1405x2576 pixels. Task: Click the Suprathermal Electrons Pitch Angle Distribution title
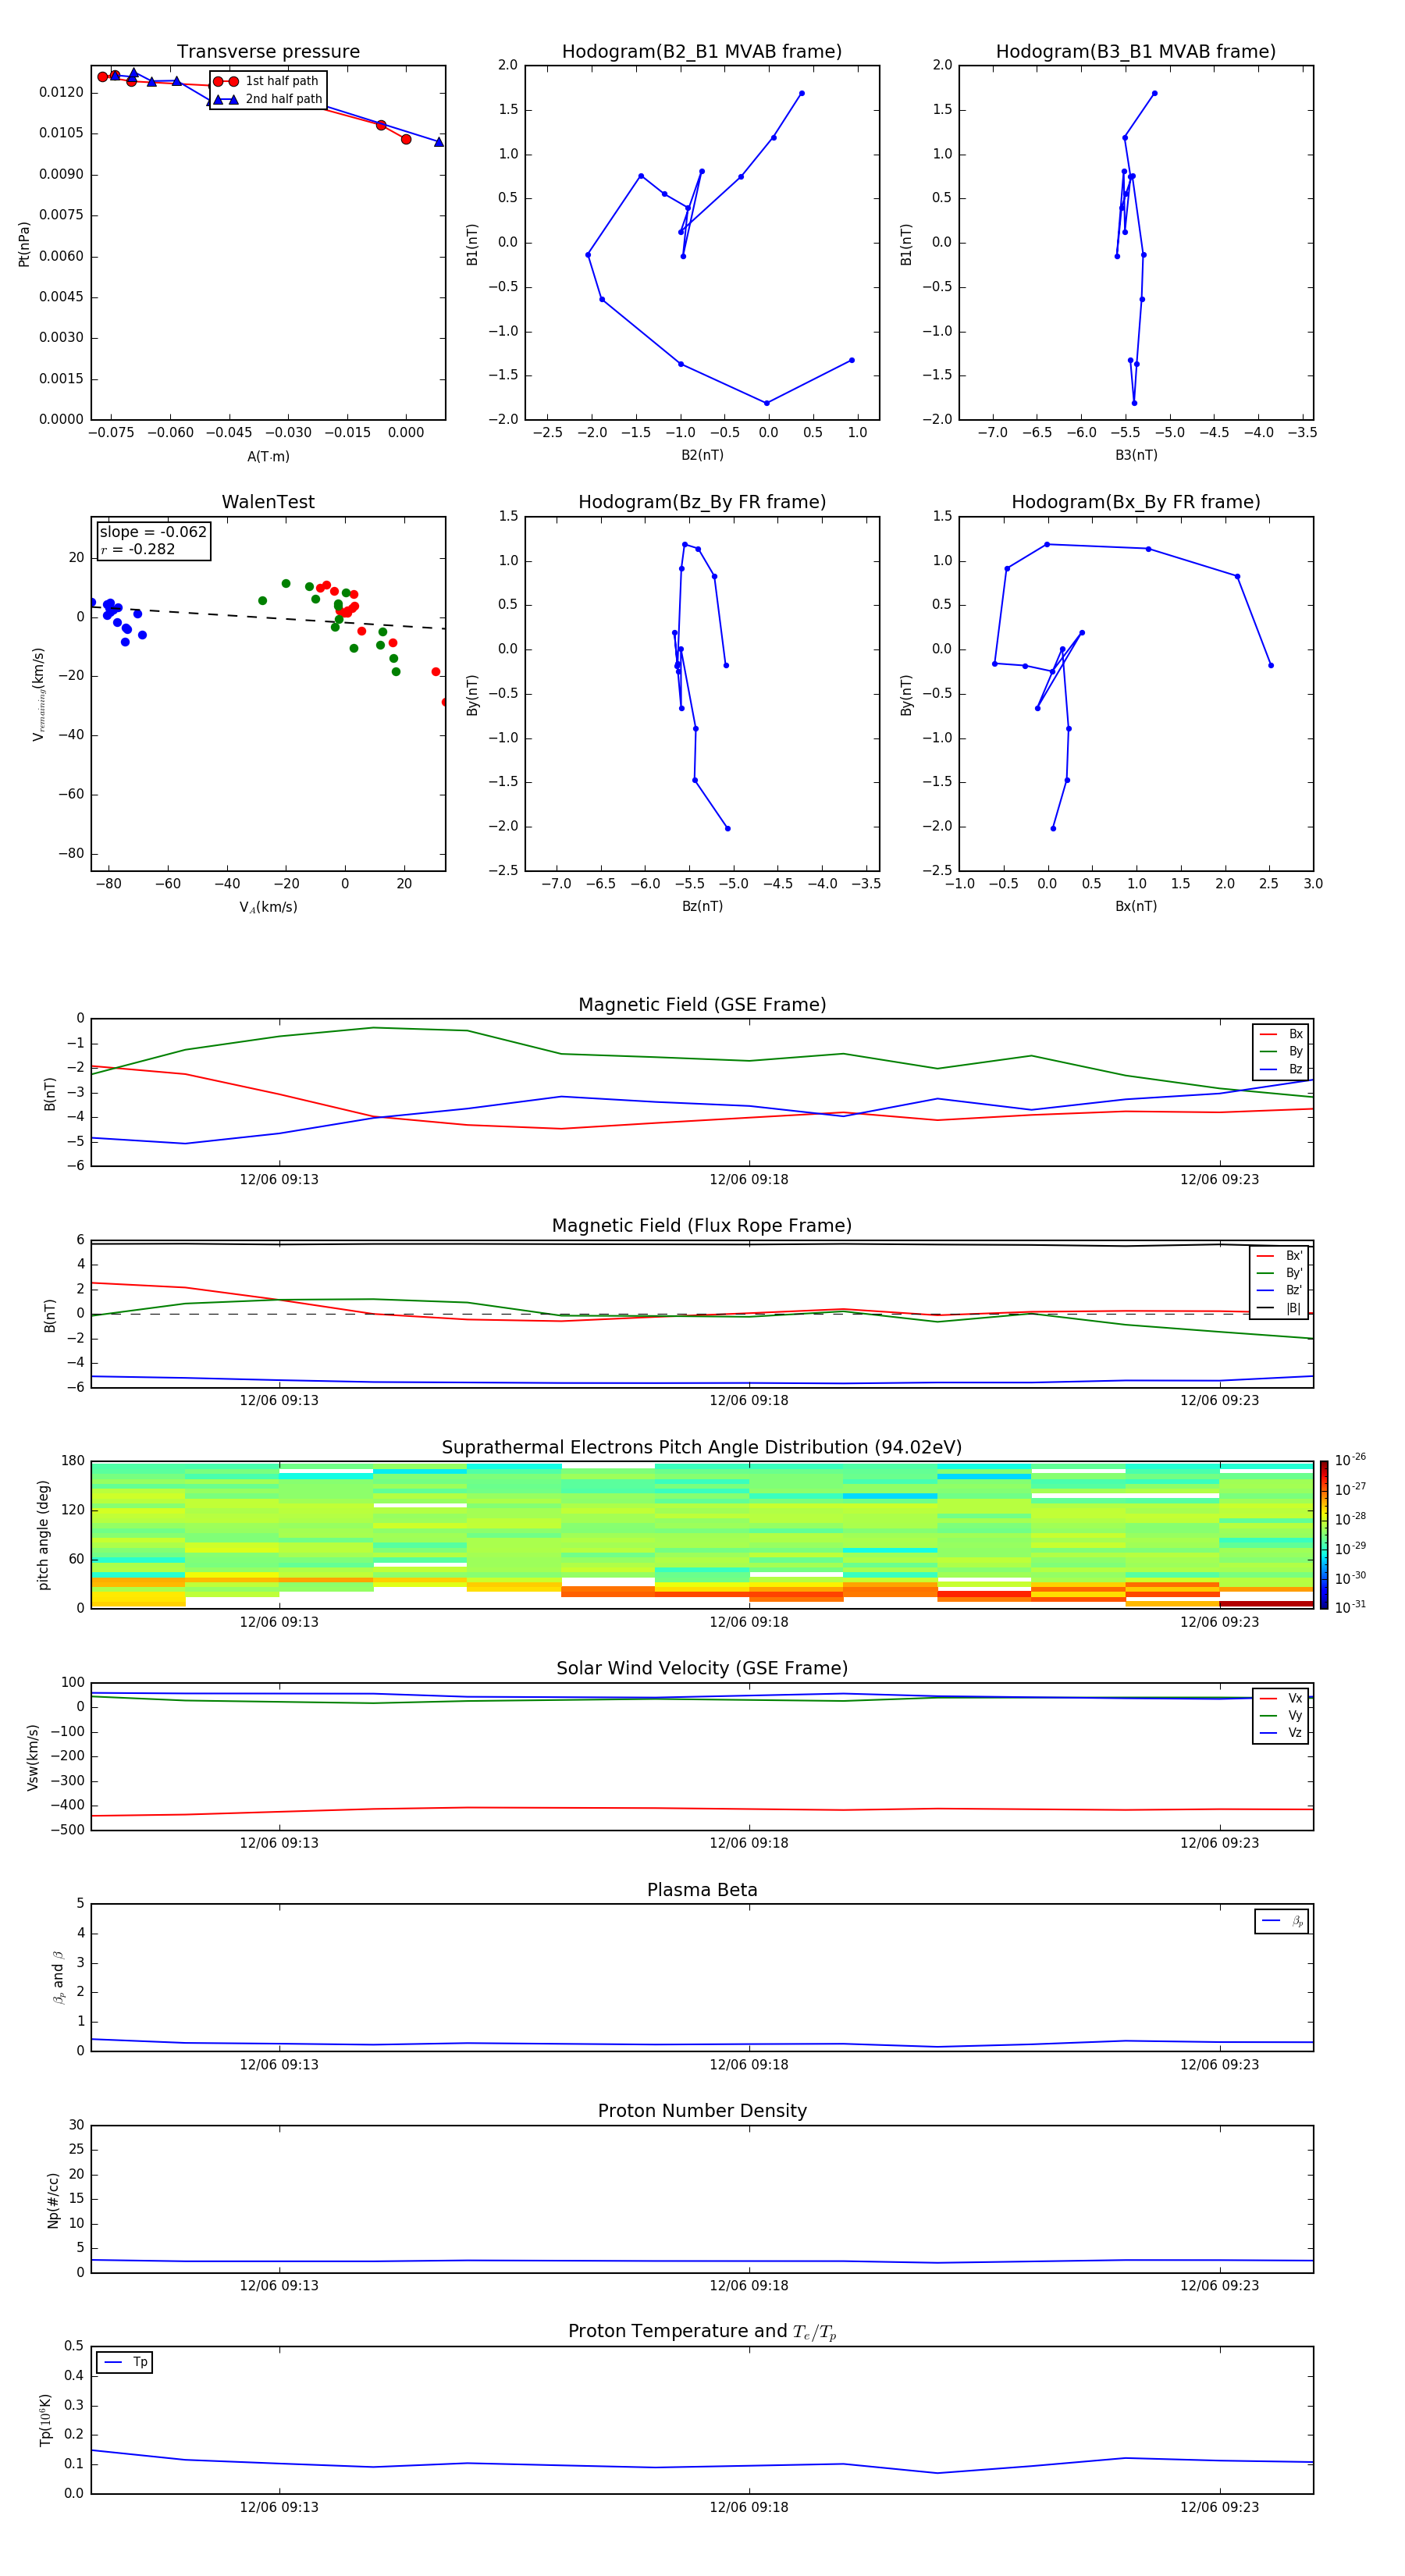click(702, 1448)
